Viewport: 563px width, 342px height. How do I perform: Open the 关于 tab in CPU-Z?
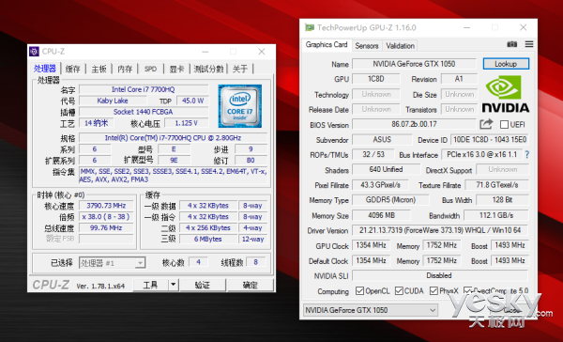(x=240, y=69)
